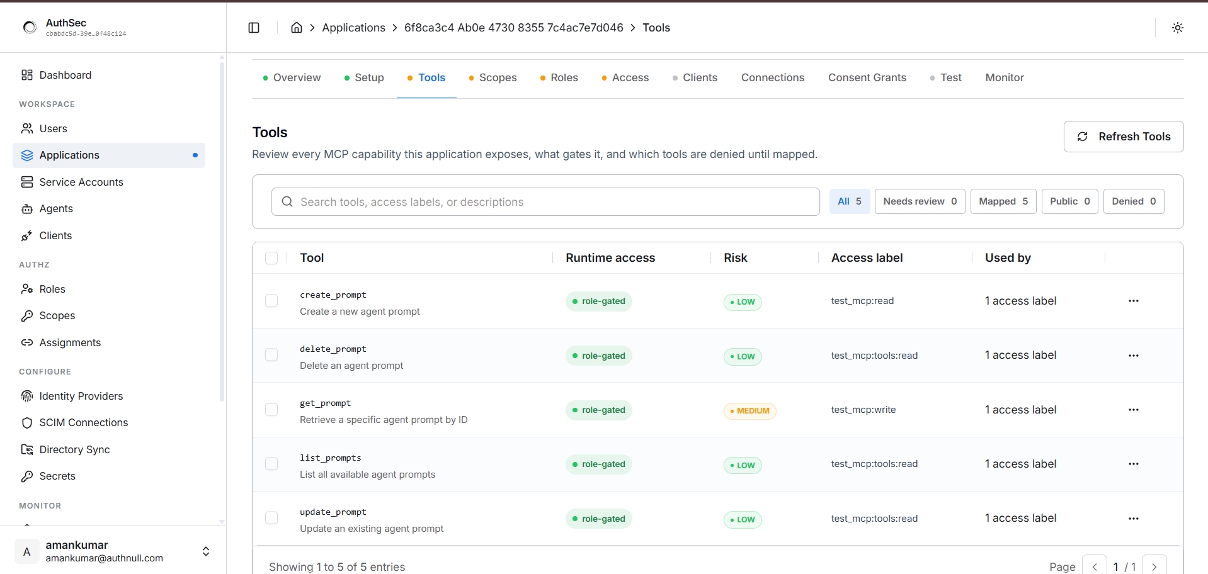Toggle the sidebar panel icon
Image resolution: width=1208 pixels, height=574 pixels.
(x=254, y=28)
